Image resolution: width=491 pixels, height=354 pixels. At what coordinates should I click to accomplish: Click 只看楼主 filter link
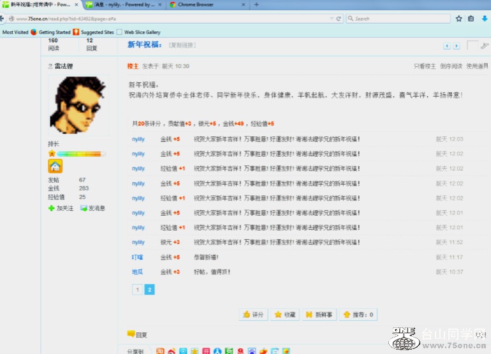tap(425, 66)
